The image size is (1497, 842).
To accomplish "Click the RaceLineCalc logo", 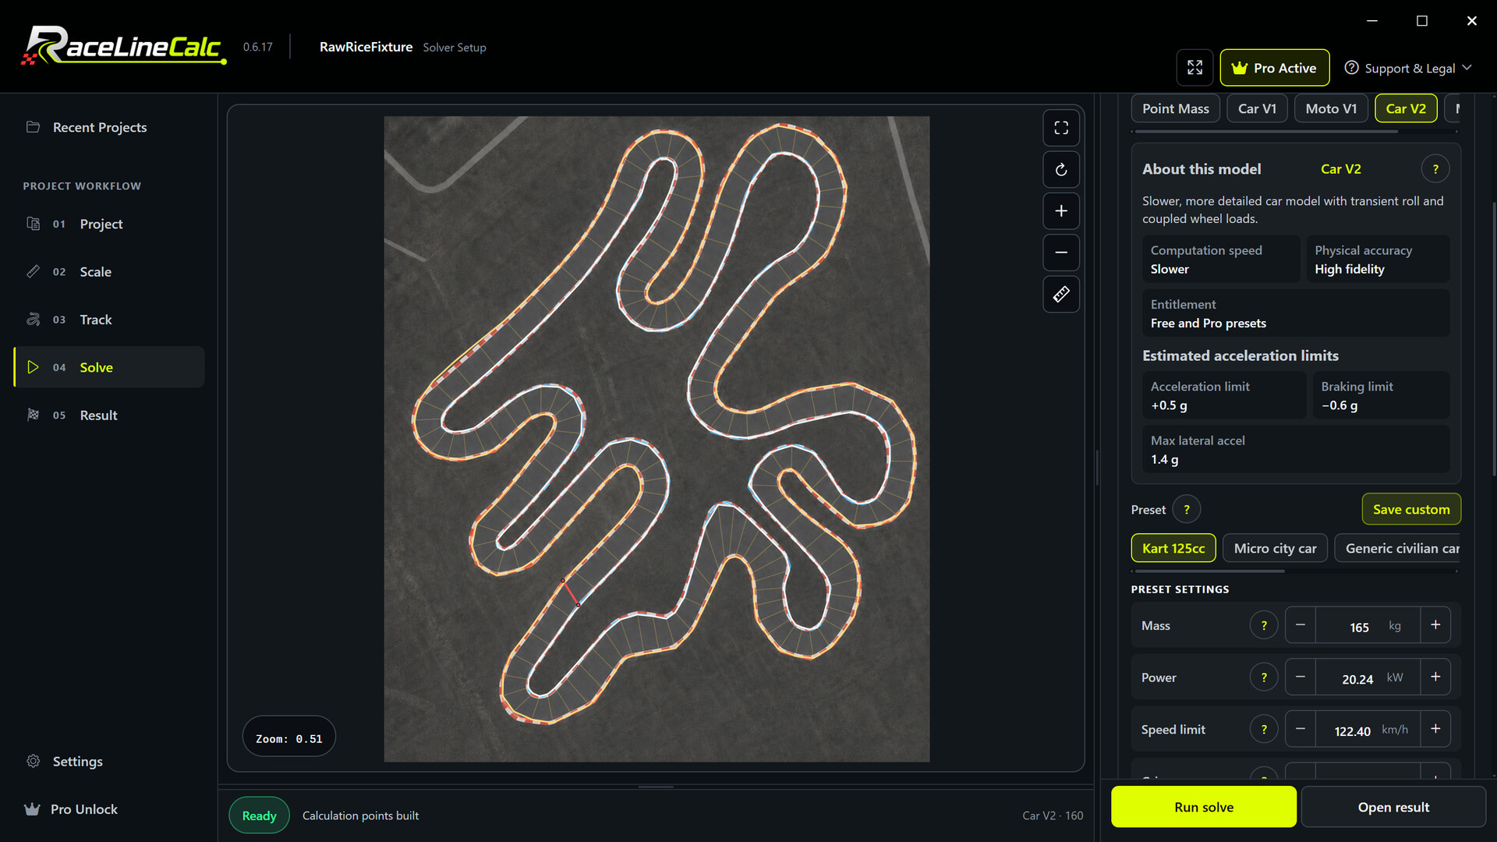I will (124, 46).
